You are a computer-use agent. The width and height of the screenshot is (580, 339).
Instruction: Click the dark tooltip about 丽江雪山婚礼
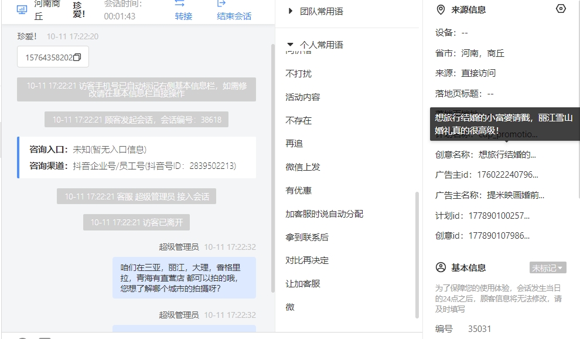click(505, 124)
